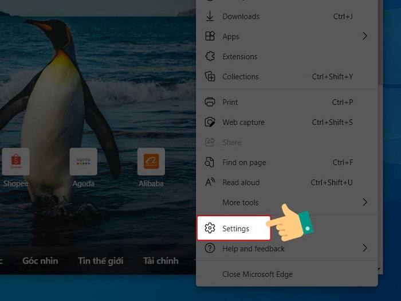Click the Extensions puzzle icon

tap(210, 57)
